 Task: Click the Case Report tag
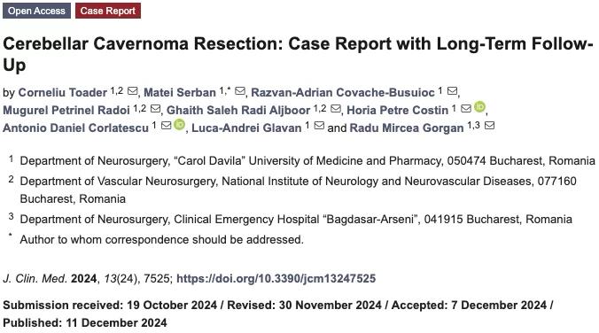point(108,11)
